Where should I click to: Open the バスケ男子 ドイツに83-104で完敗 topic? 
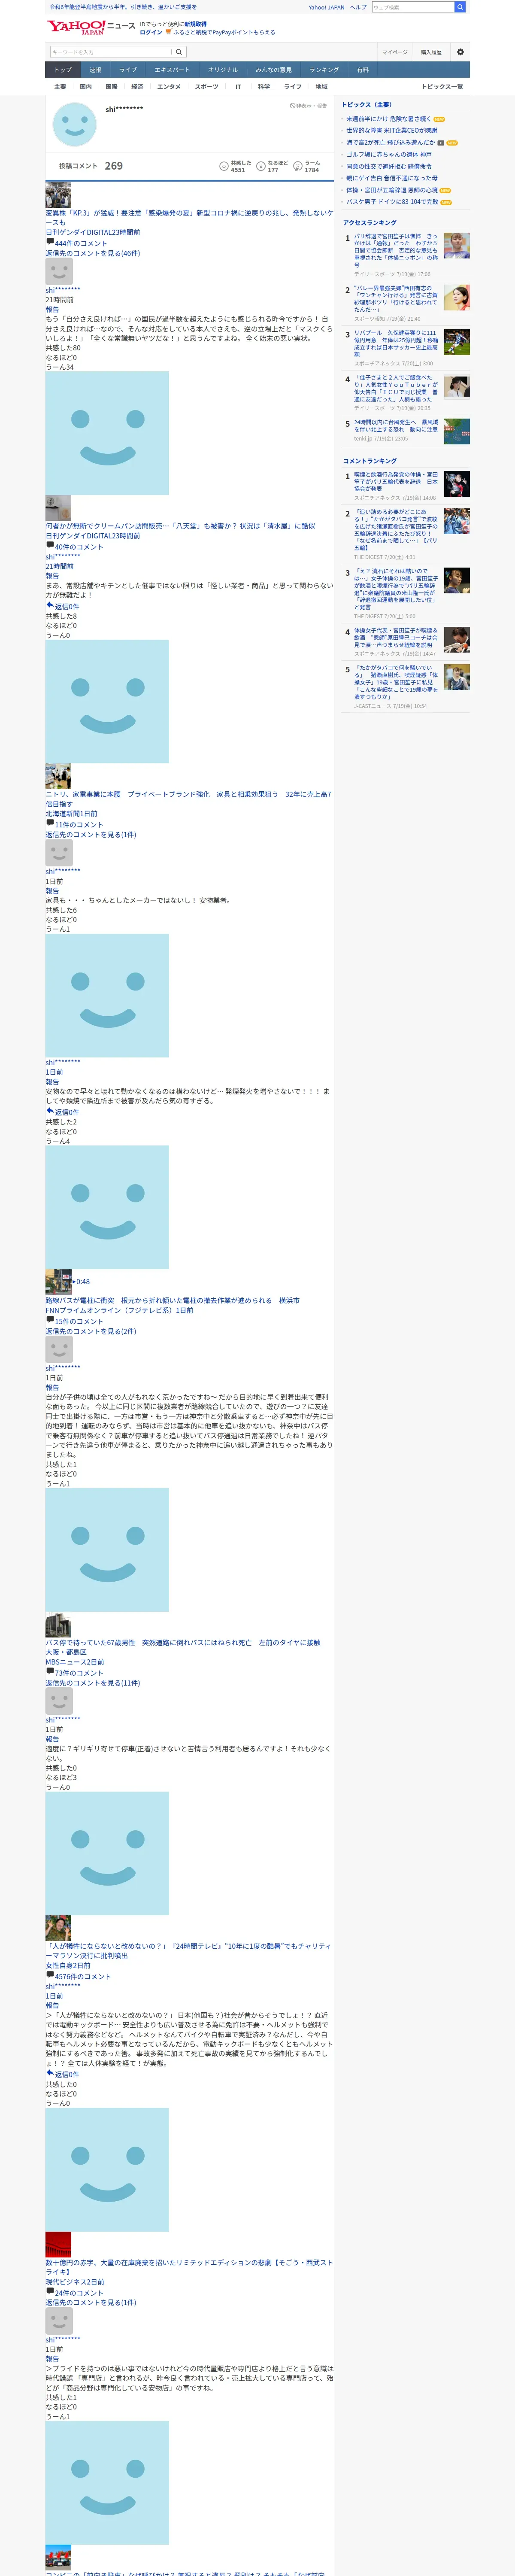pyautogui.click(x=392, y=202)
